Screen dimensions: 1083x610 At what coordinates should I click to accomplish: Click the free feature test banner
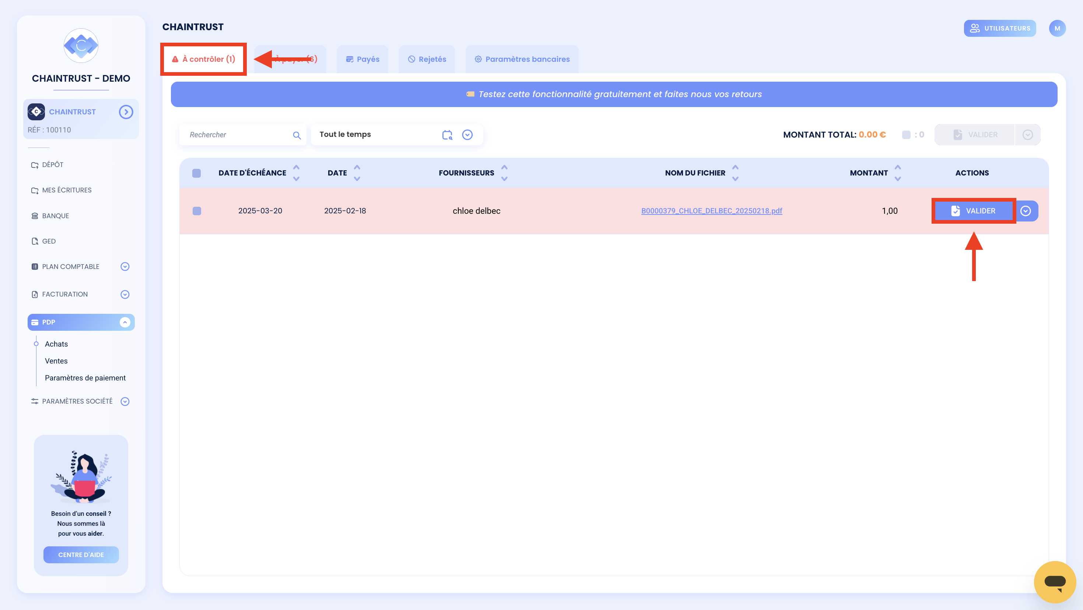tap(614, 94)
